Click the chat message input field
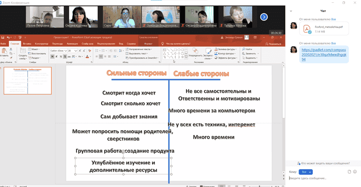Screen dimensions: 361x187 319,178
